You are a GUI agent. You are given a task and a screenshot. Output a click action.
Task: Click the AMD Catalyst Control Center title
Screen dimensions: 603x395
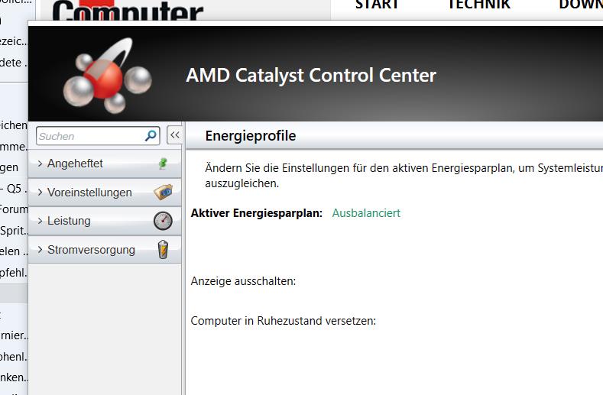click(311, 75)
